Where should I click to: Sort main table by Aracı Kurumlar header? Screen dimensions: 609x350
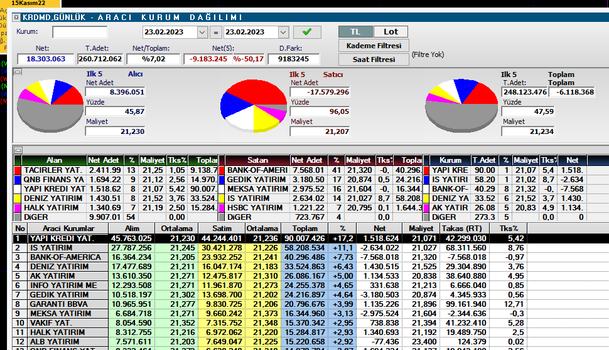[68, 229]
